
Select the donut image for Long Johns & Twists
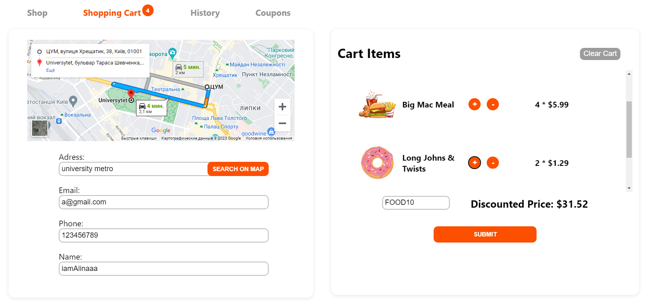[377, 163]
